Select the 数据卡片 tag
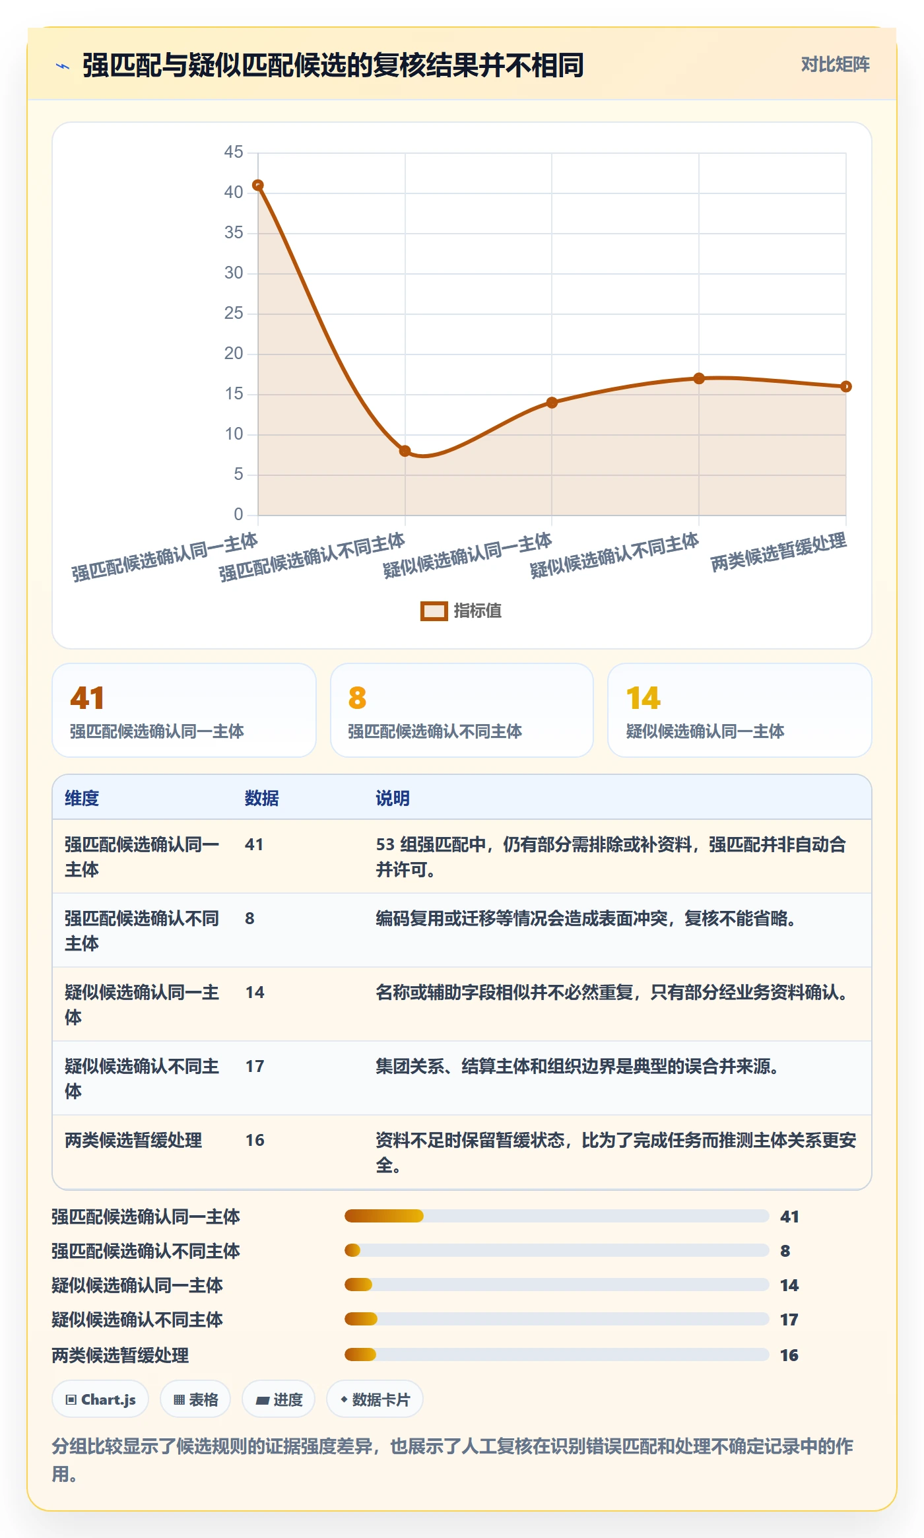 tap(374, 1399)
